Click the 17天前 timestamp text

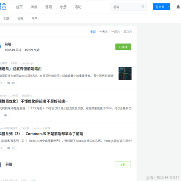(14, 96)
